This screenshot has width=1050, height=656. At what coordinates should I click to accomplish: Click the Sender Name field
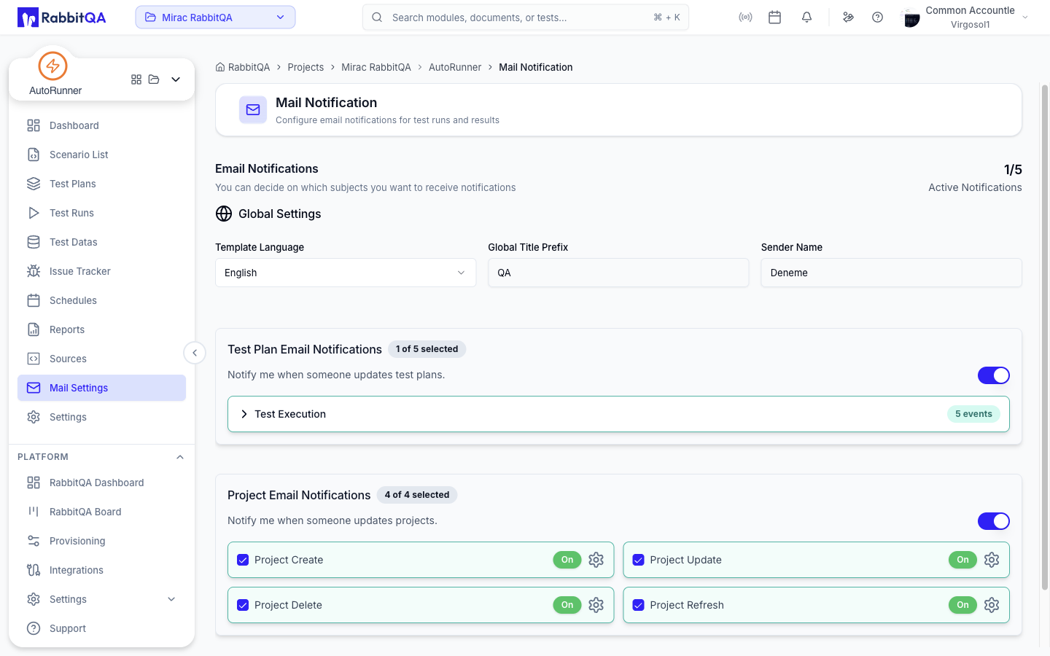tap(891, 273)
